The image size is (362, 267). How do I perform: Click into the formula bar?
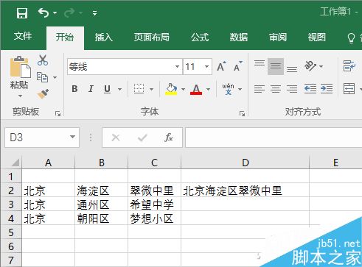pyautogui.click(x=274, y=138)
